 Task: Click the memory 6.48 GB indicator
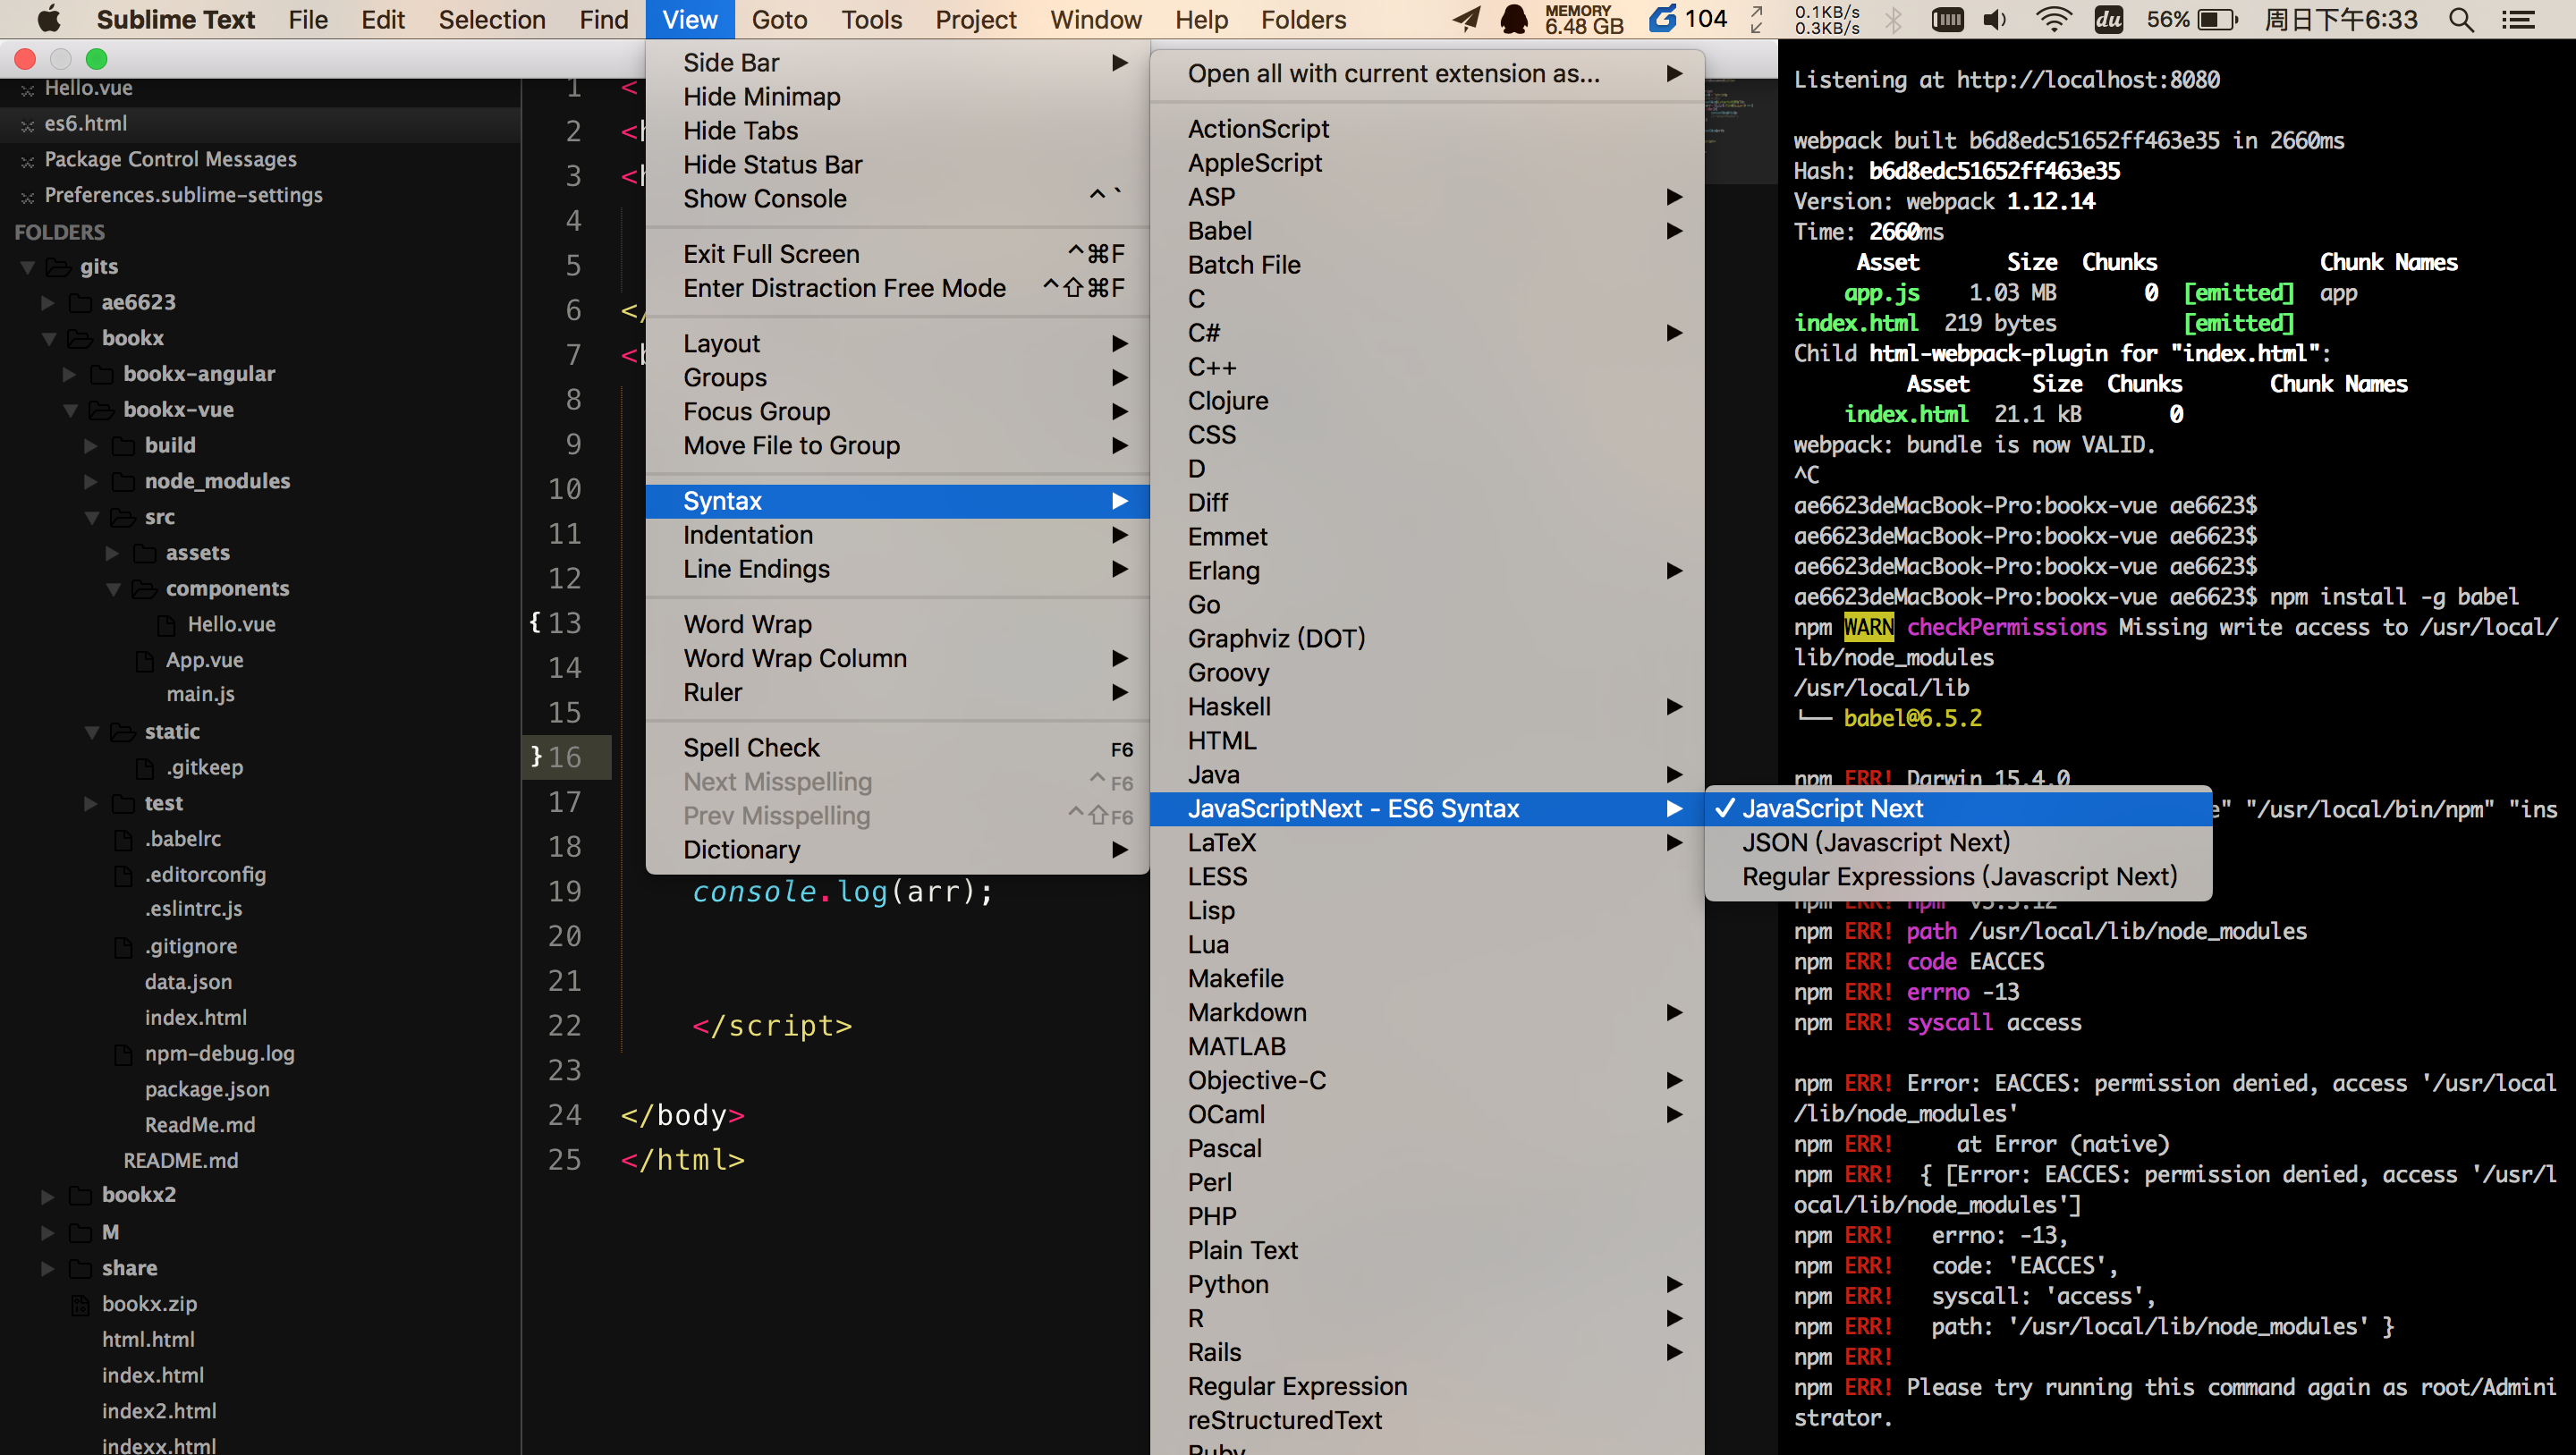[1584, 19]
